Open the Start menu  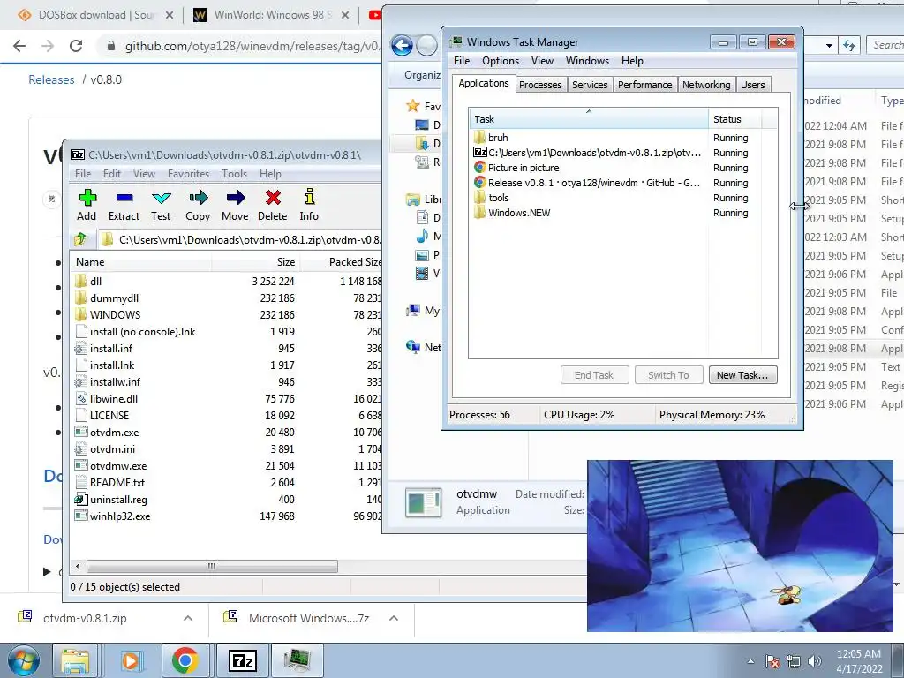pos(23,660)
